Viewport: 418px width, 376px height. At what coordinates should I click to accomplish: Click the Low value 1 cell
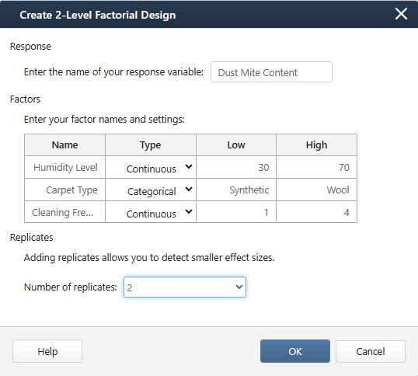click(236, 212)
